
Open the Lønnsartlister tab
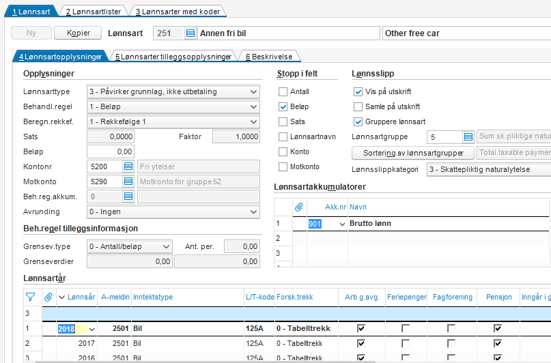click(x=93, y=12)
